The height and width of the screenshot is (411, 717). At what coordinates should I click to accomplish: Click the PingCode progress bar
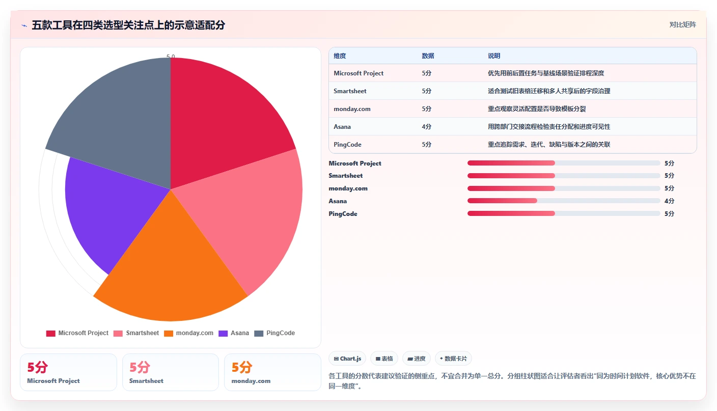point(564,214)
